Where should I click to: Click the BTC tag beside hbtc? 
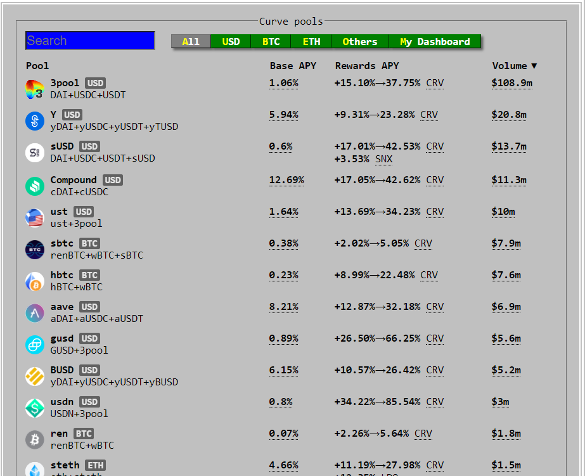[89, 275]
